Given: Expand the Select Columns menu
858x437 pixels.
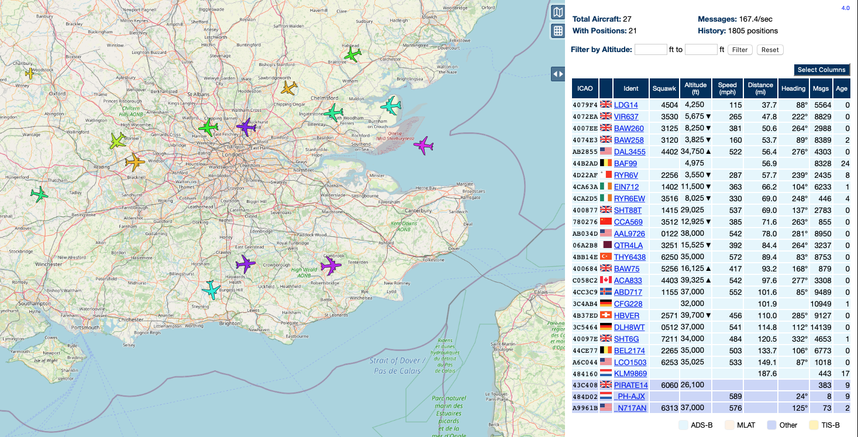Looking at the screenshot, I should click(821, 70).
